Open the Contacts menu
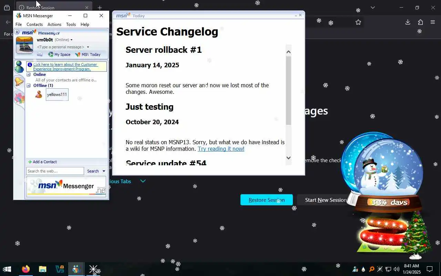Image resolution: width=441 pixels, height=276 pixels. pos(34,24)
